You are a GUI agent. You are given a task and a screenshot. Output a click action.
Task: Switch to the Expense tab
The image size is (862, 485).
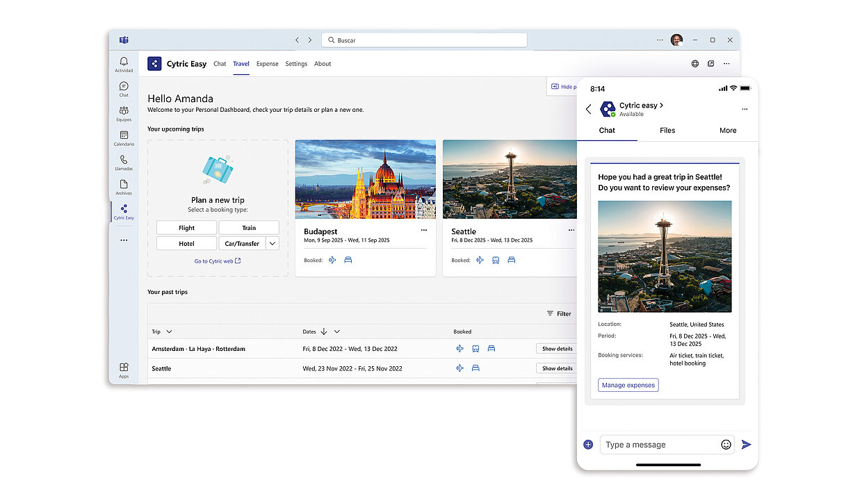[x=267, y=64]
